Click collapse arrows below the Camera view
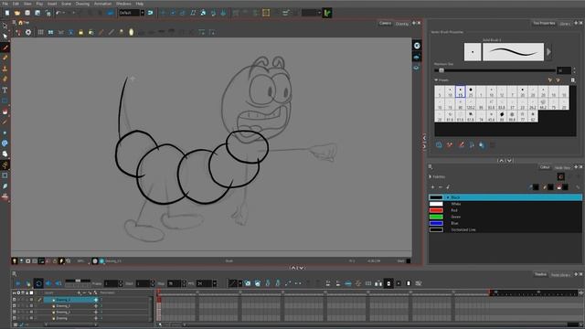This screenshot has width=585, height=329. click(297, 268)
